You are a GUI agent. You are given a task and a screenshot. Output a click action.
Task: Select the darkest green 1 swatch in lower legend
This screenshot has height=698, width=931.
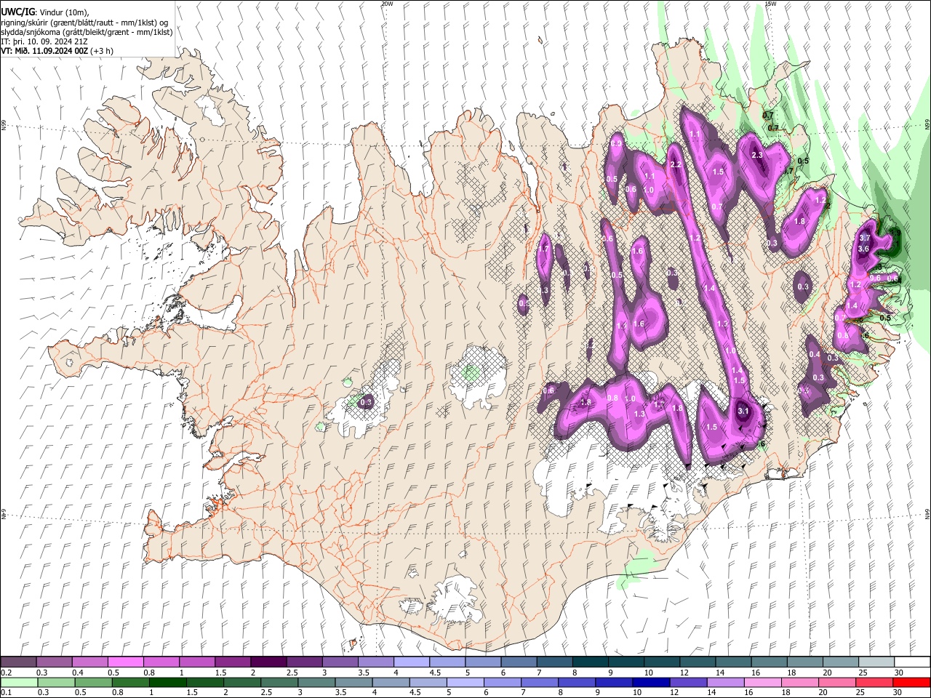tap(167, 683)
